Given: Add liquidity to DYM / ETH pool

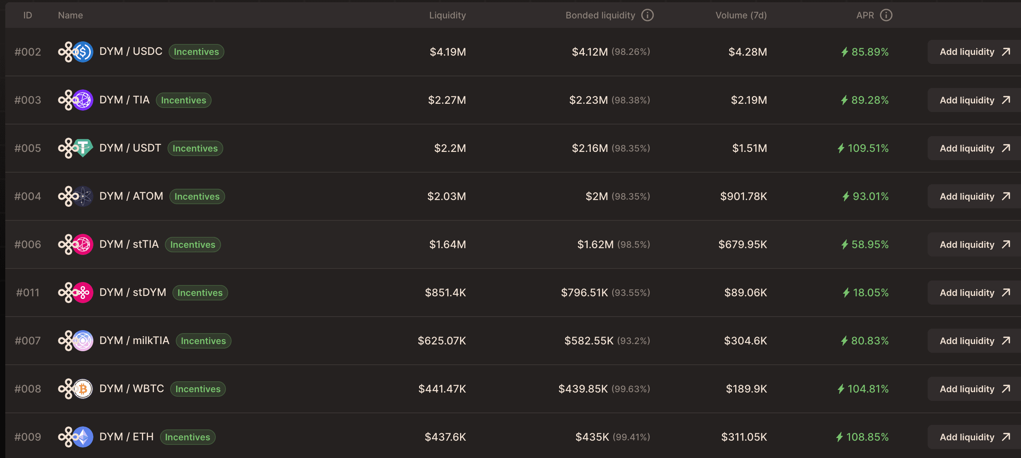Looking at the screenshot, I should [x=974, y=437].
